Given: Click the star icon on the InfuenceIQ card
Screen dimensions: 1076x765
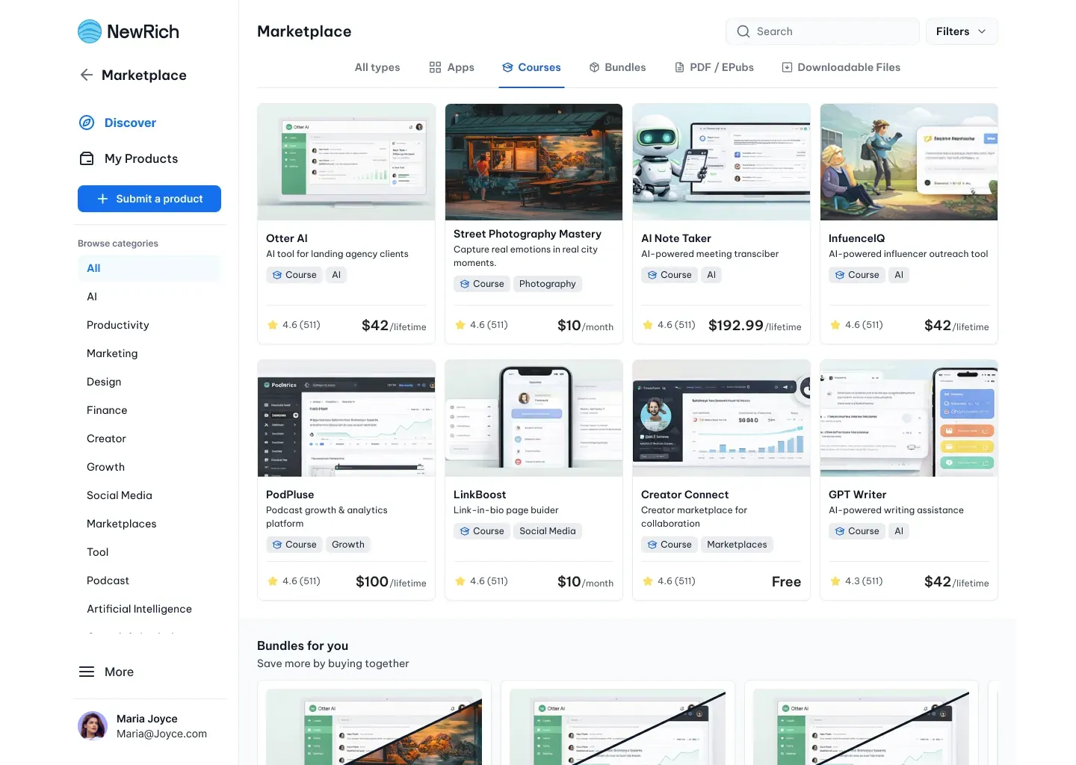Looking at the screenshot, I should [835, 325].
